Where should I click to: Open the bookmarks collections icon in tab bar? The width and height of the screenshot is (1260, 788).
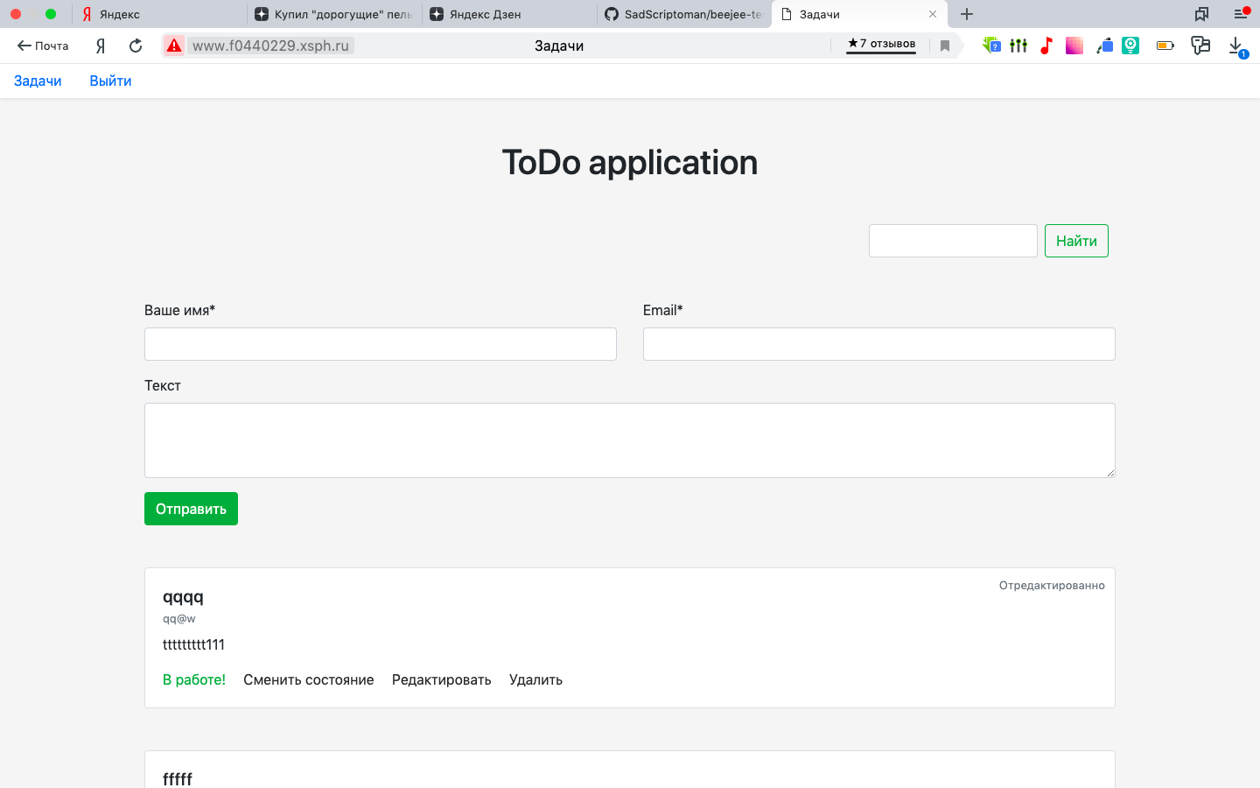1201,14
